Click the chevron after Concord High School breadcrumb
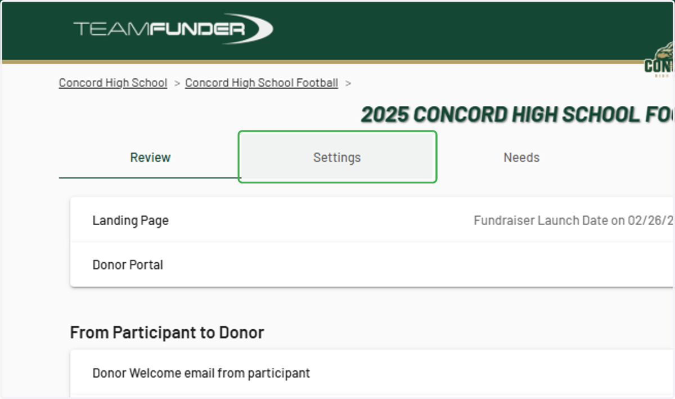This screenshot has height=399, width=675. [177, 83]
